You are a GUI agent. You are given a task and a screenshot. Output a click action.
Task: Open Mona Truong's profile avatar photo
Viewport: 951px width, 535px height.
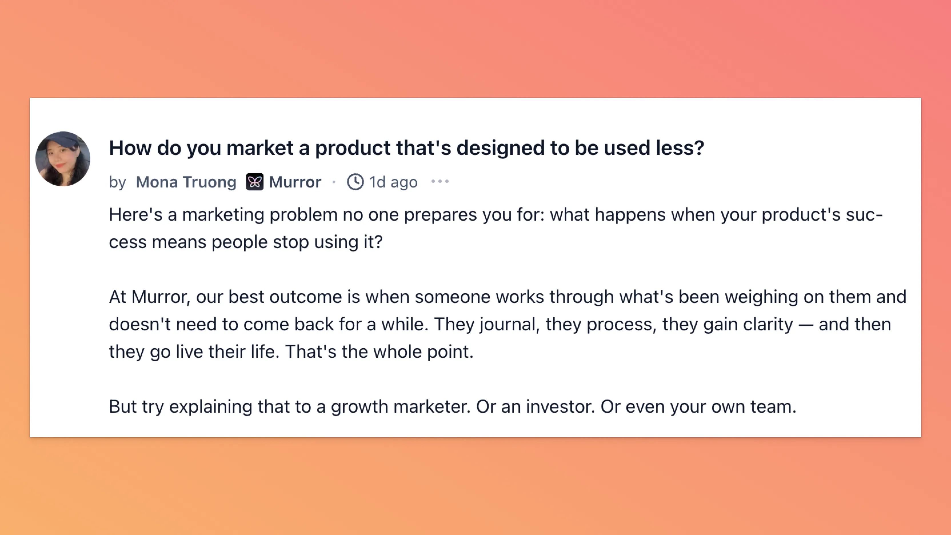63,159
